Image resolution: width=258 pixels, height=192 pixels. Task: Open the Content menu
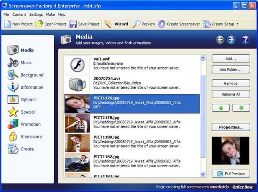19,15
